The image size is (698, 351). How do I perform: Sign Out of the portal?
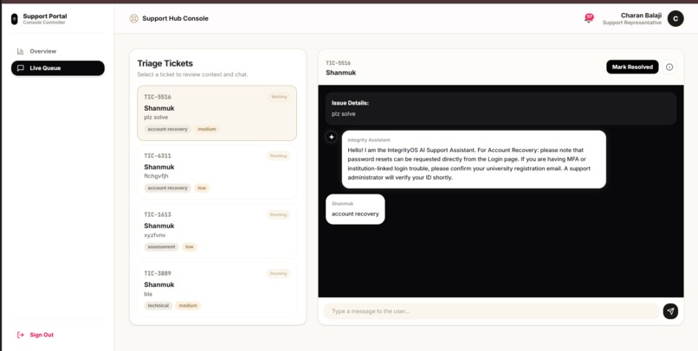tap(36, 335)
